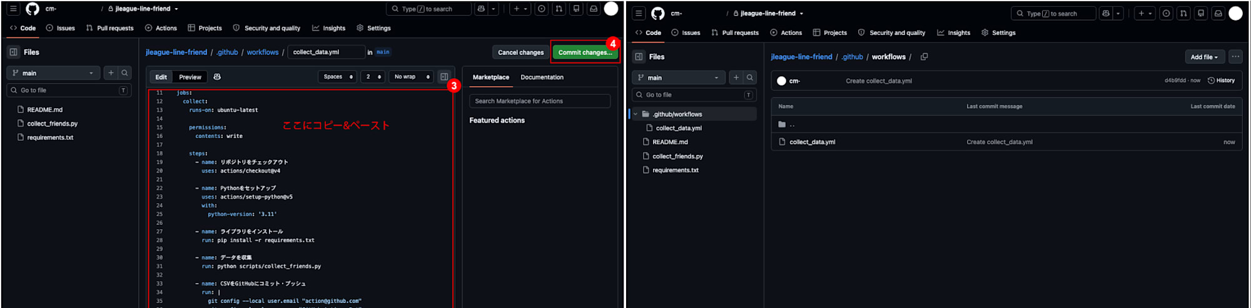Select the Edit mode toggle in the editor
Image resolution: width=1251 pixels, height=308 pixels.
(x=161, y=77)
